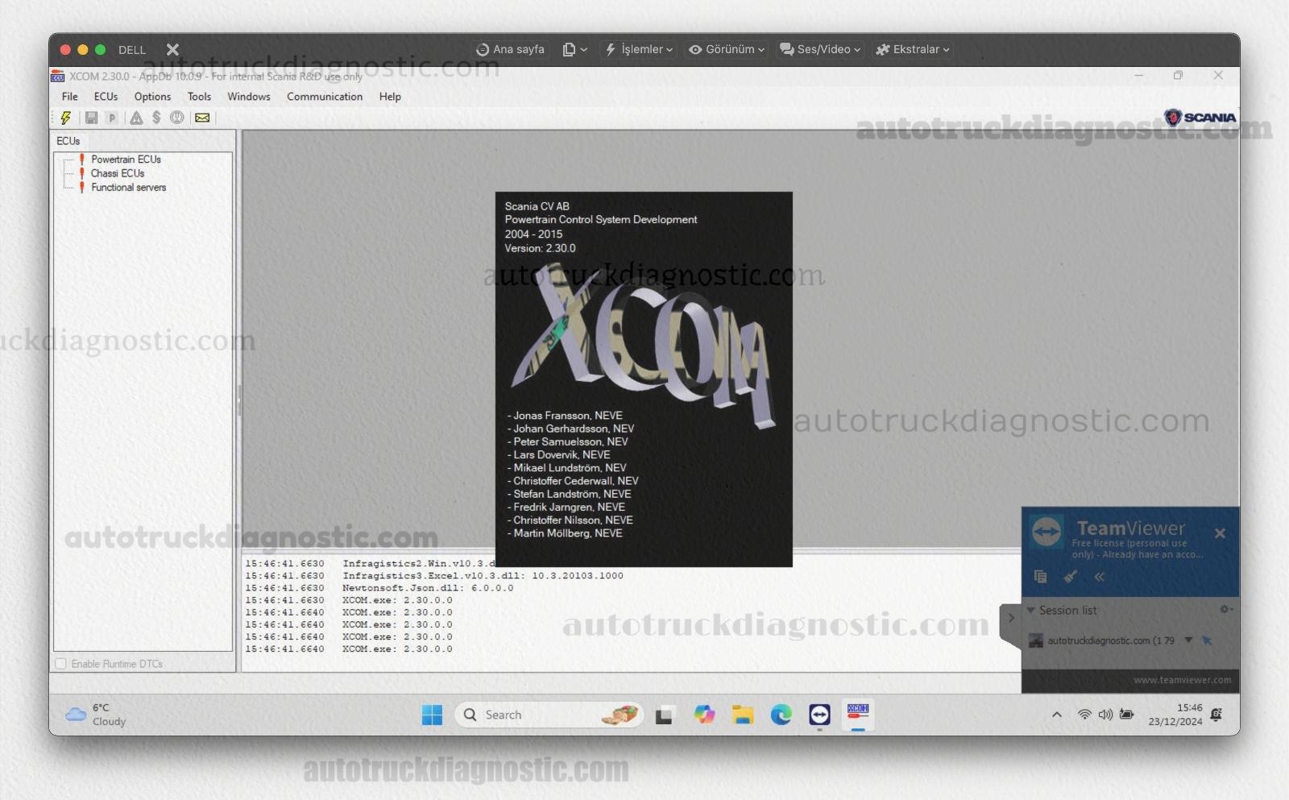
Task: Click the floppy disk save icon
Action: tap(91, 118)
